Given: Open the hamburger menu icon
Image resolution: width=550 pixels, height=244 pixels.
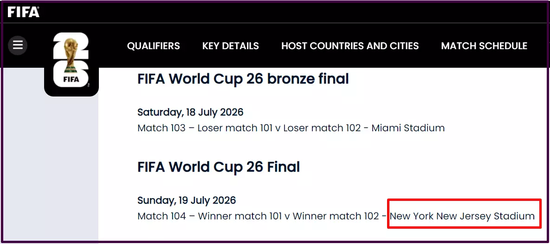Looking at the screenshot, I should [x=18, y=45].
